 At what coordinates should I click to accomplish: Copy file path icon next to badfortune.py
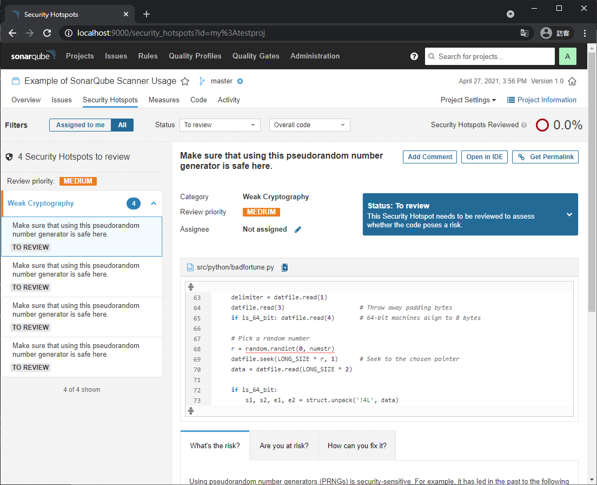(x=284, y=267)
